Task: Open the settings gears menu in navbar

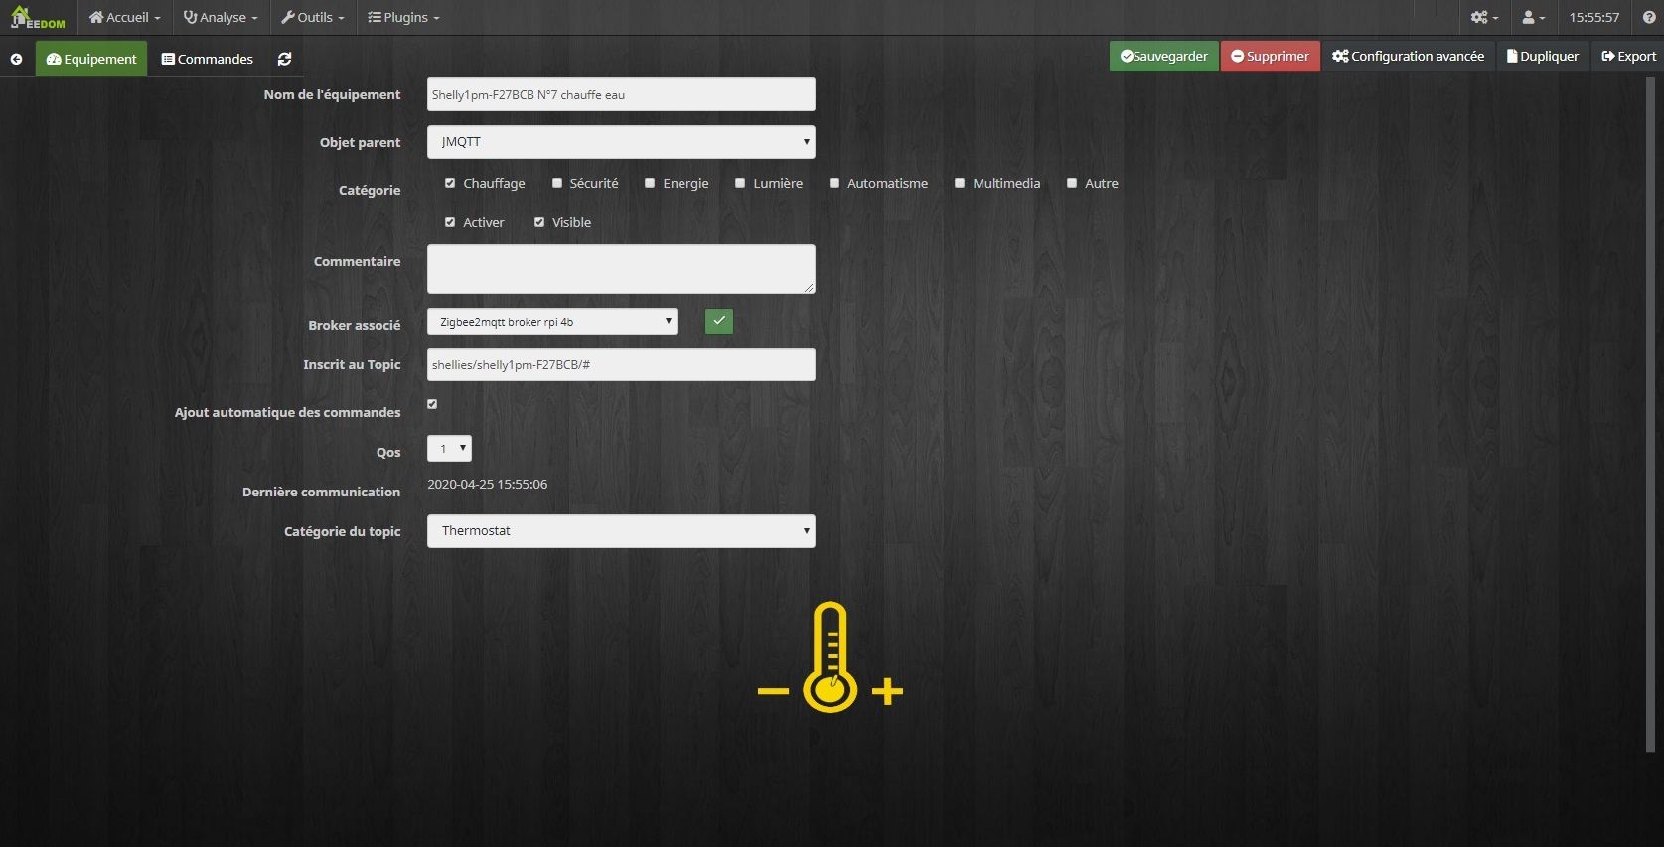Action: click(x=1484, y=17)
